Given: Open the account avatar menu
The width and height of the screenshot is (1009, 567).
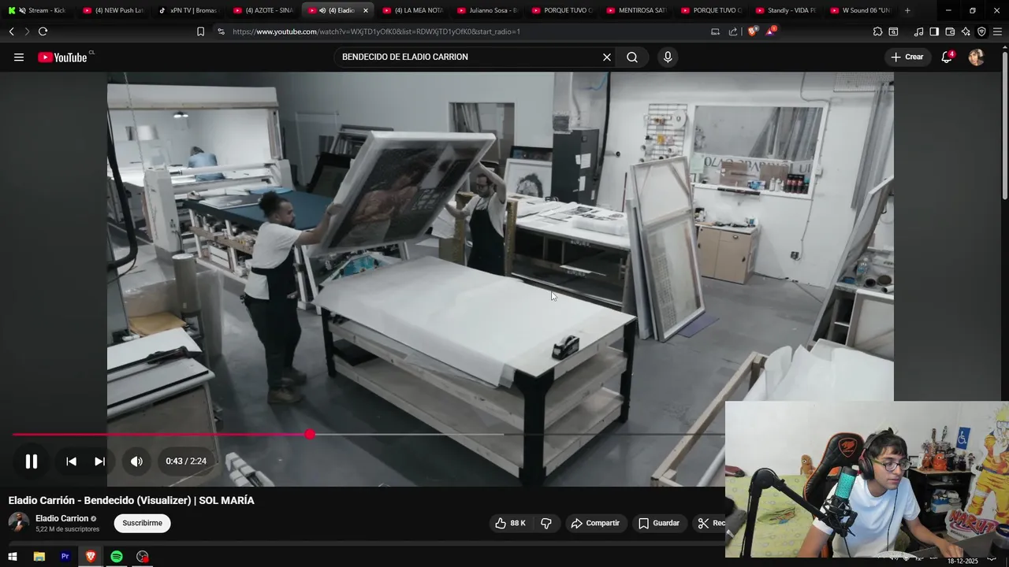Looking at the screenshot, I should tap(976, 57).
